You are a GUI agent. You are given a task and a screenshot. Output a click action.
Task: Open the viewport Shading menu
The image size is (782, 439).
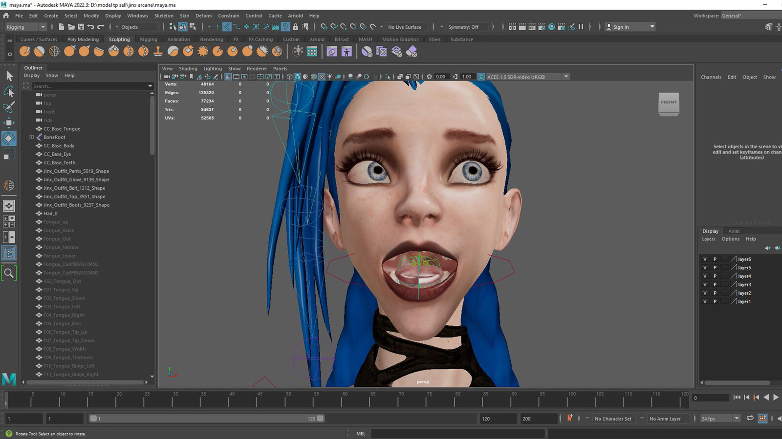[188, 69]
